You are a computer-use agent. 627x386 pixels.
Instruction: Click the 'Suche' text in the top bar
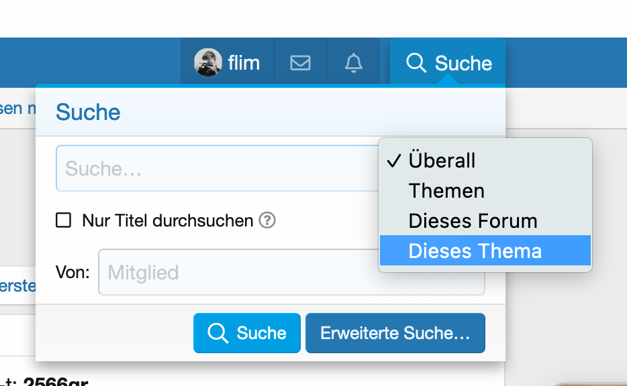pos(463,63)
